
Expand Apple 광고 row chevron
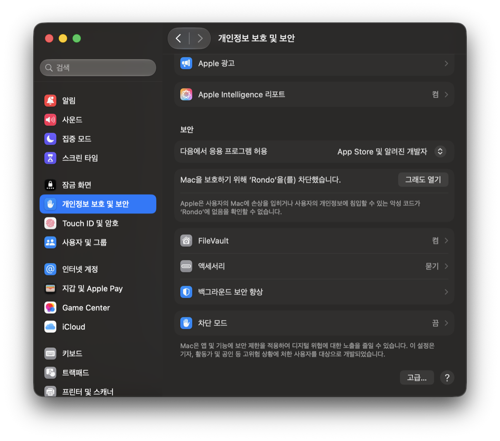point(446,63)
